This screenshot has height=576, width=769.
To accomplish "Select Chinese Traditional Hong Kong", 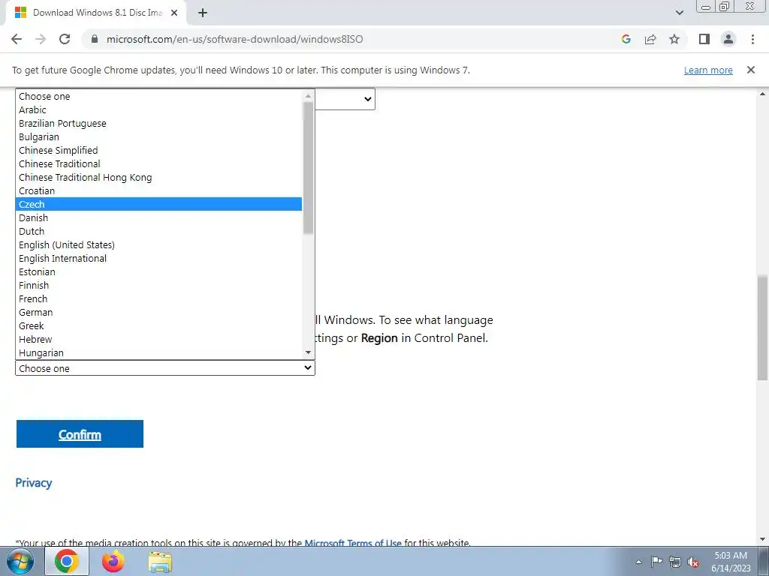I will tap(158, 177).
